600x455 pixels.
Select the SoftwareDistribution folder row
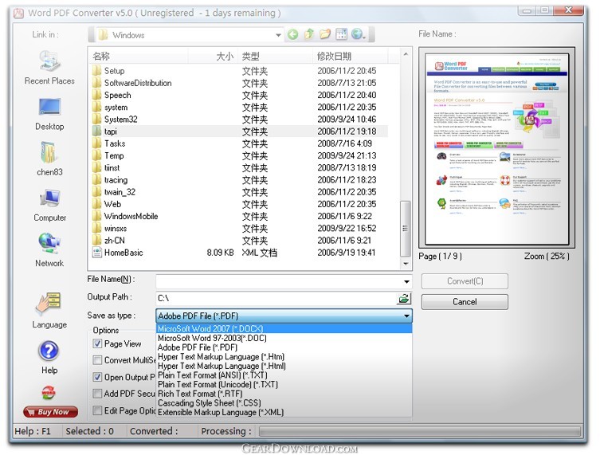pos(240,83)
